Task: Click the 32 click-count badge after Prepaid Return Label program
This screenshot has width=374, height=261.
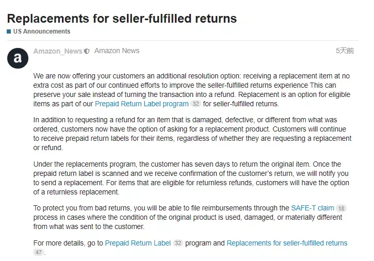Action: tap(196, 104)
